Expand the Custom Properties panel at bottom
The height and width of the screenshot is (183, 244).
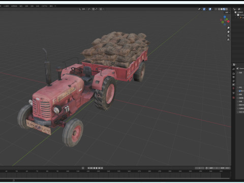pos(238,112)
